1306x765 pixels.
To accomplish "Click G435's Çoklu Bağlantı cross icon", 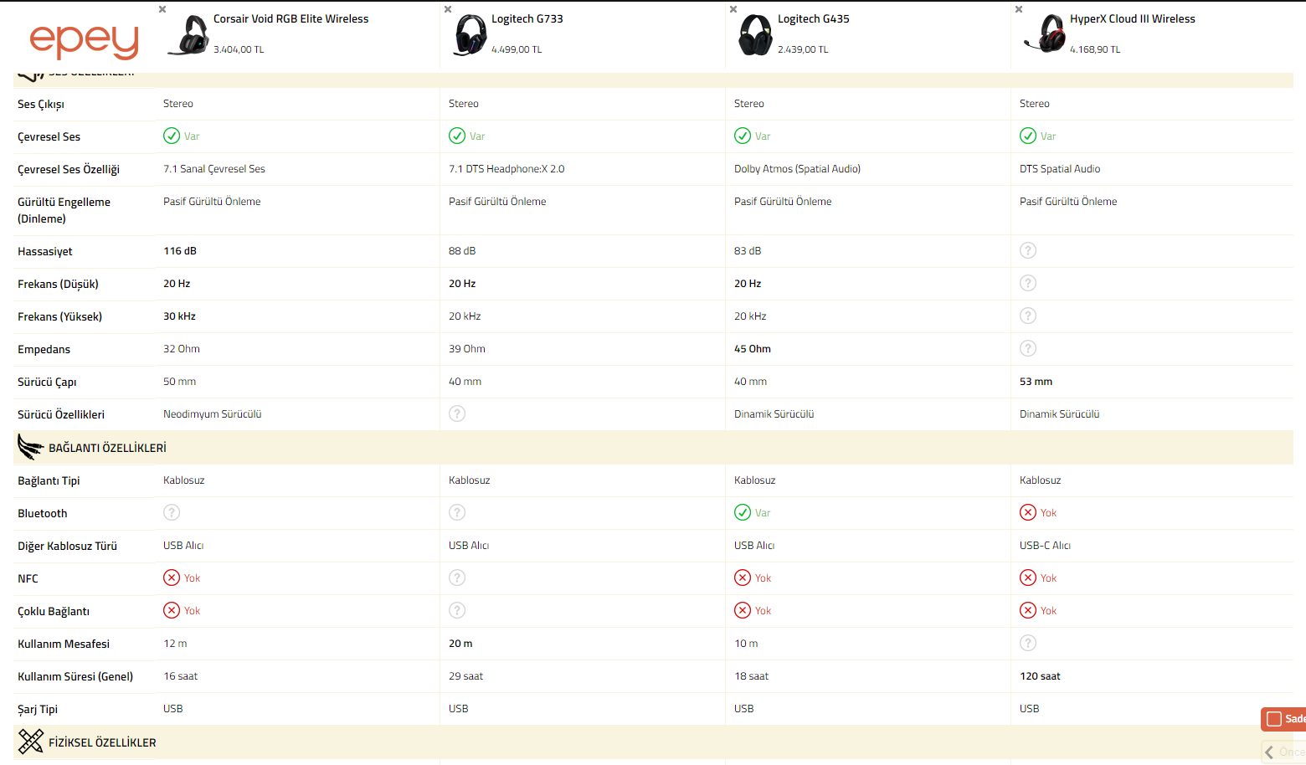I will (x=743, y=610).
